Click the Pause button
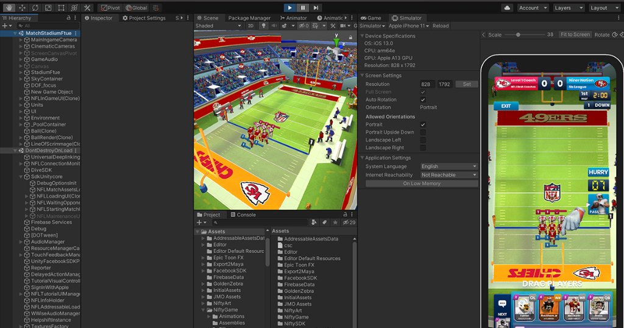This screenshot has width=624, height=328. coord(302,7)
